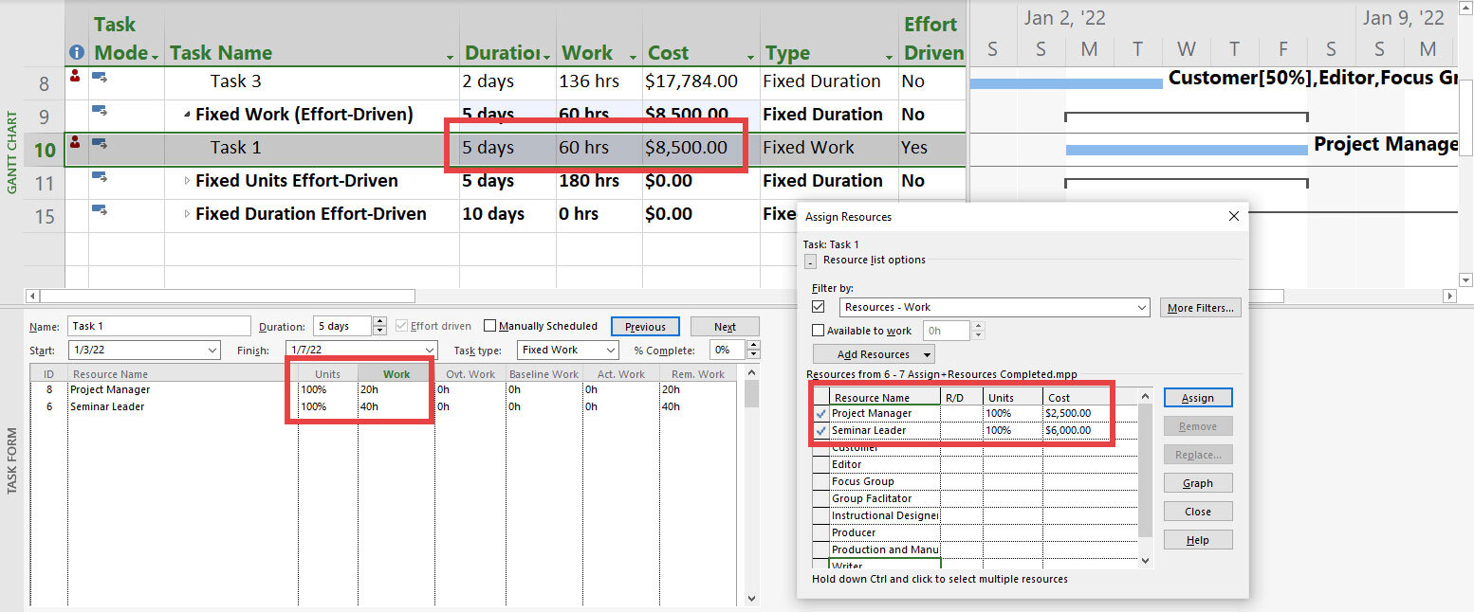The height and width of the screenshot is (612, 1474).
Task: Click the Assign button
Action: 1198,398
